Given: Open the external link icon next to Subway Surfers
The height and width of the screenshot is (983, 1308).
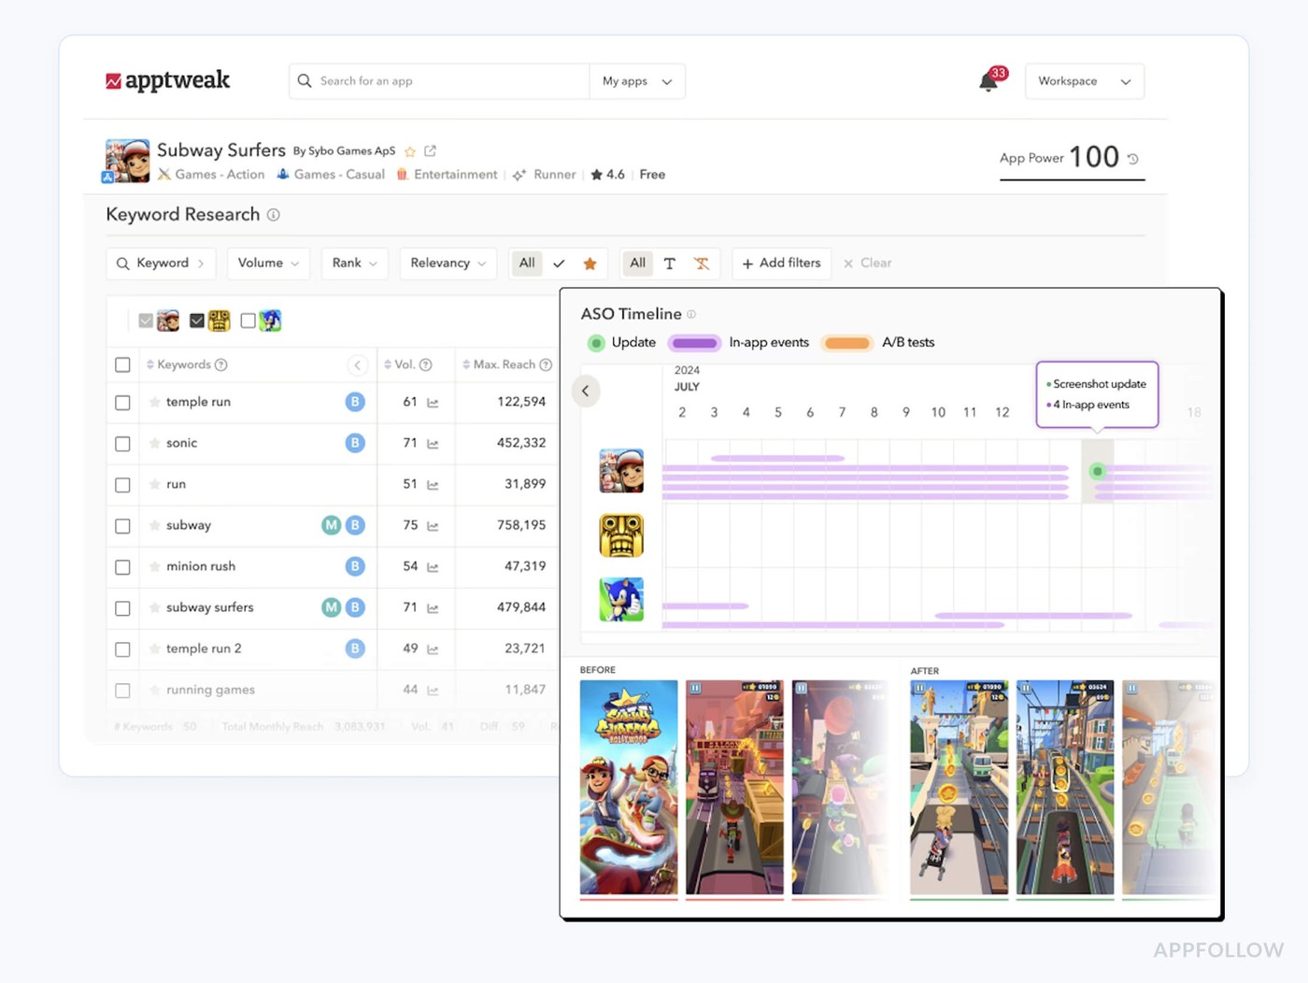Looking at the screenshot, I should pos(429,150).
